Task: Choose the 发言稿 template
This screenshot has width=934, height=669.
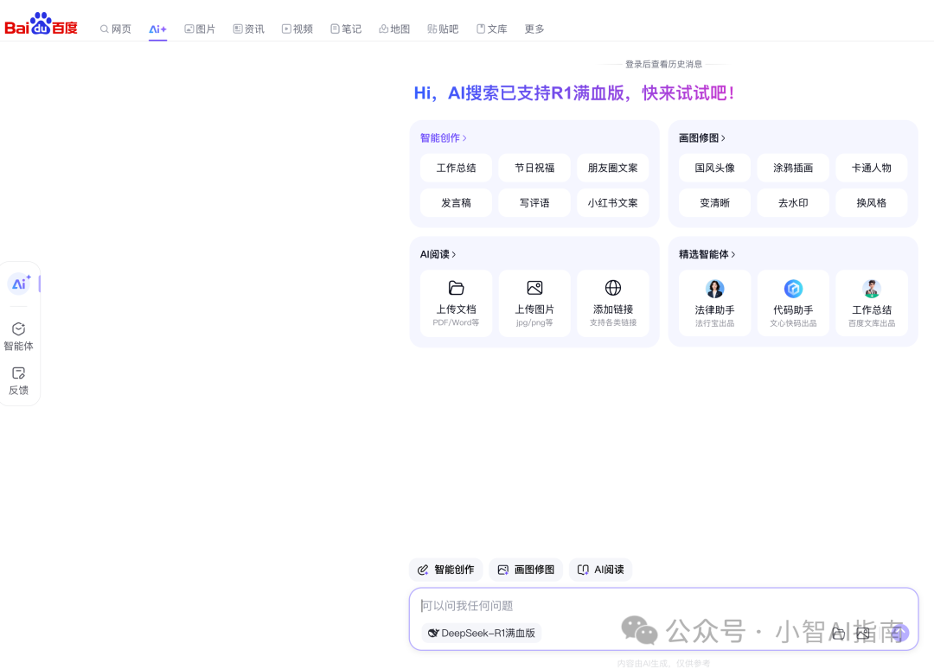Action: [457, 203]
